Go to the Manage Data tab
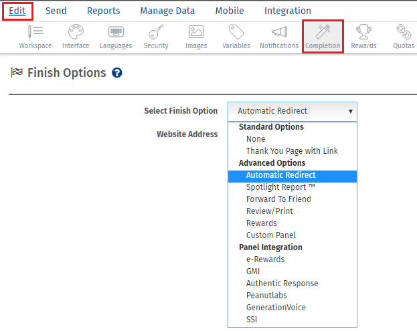417x331 pixels. point(167,11)
